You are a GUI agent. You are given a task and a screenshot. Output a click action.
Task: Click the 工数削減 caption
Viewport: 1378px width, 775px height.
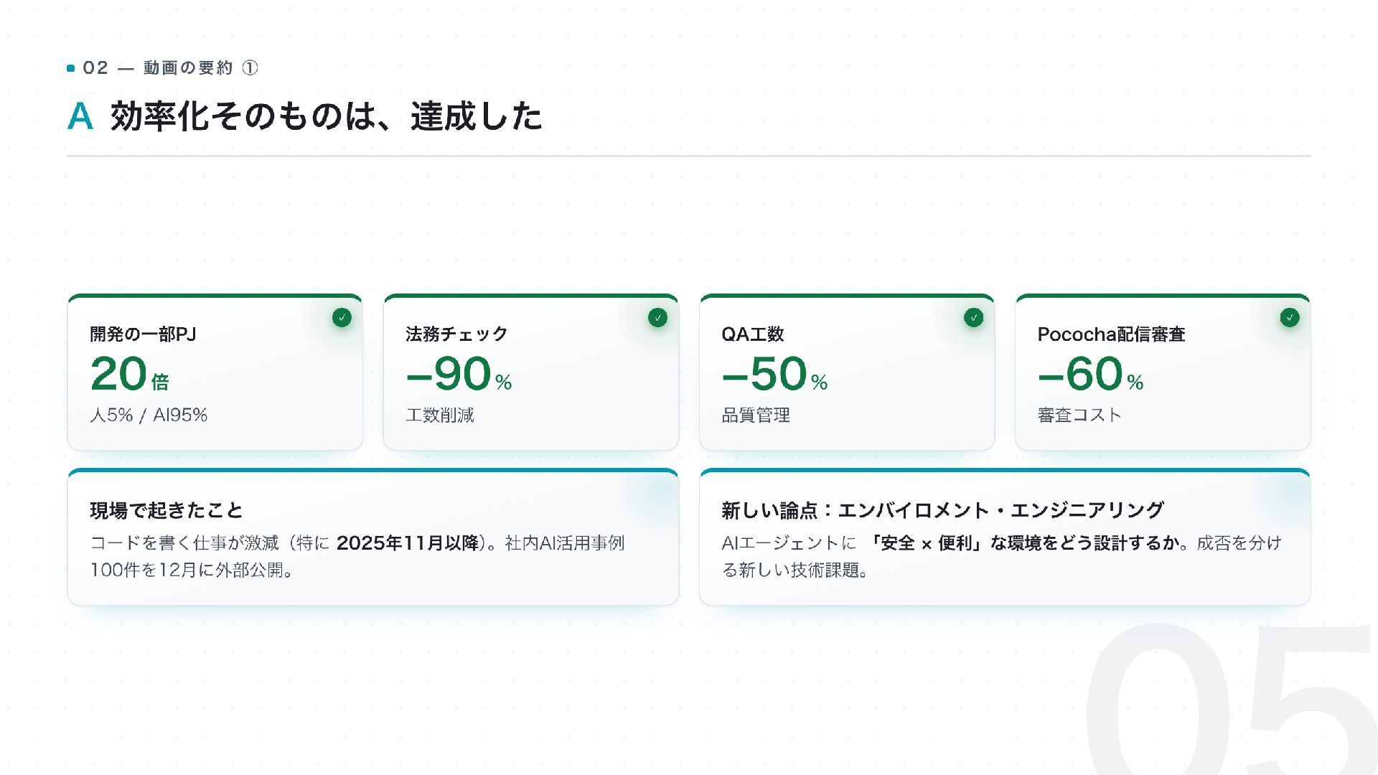coord(440,415)
